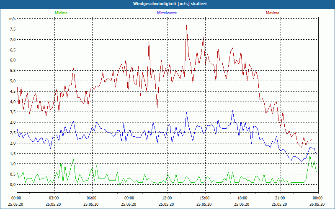Click the 6,5 y-axis label
The image size is (335, 209).
tap(13, 50)
